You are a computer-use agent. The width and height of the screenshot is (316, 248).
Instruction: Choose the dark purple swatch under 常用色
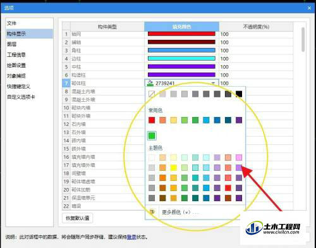click(x=239, y=120)
